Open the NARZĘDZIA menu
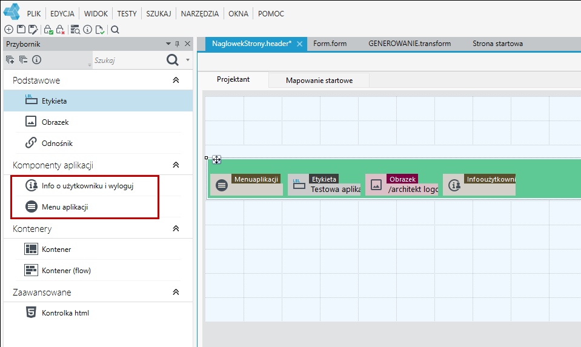Screen dimensions: 581x347 (200, 14)
